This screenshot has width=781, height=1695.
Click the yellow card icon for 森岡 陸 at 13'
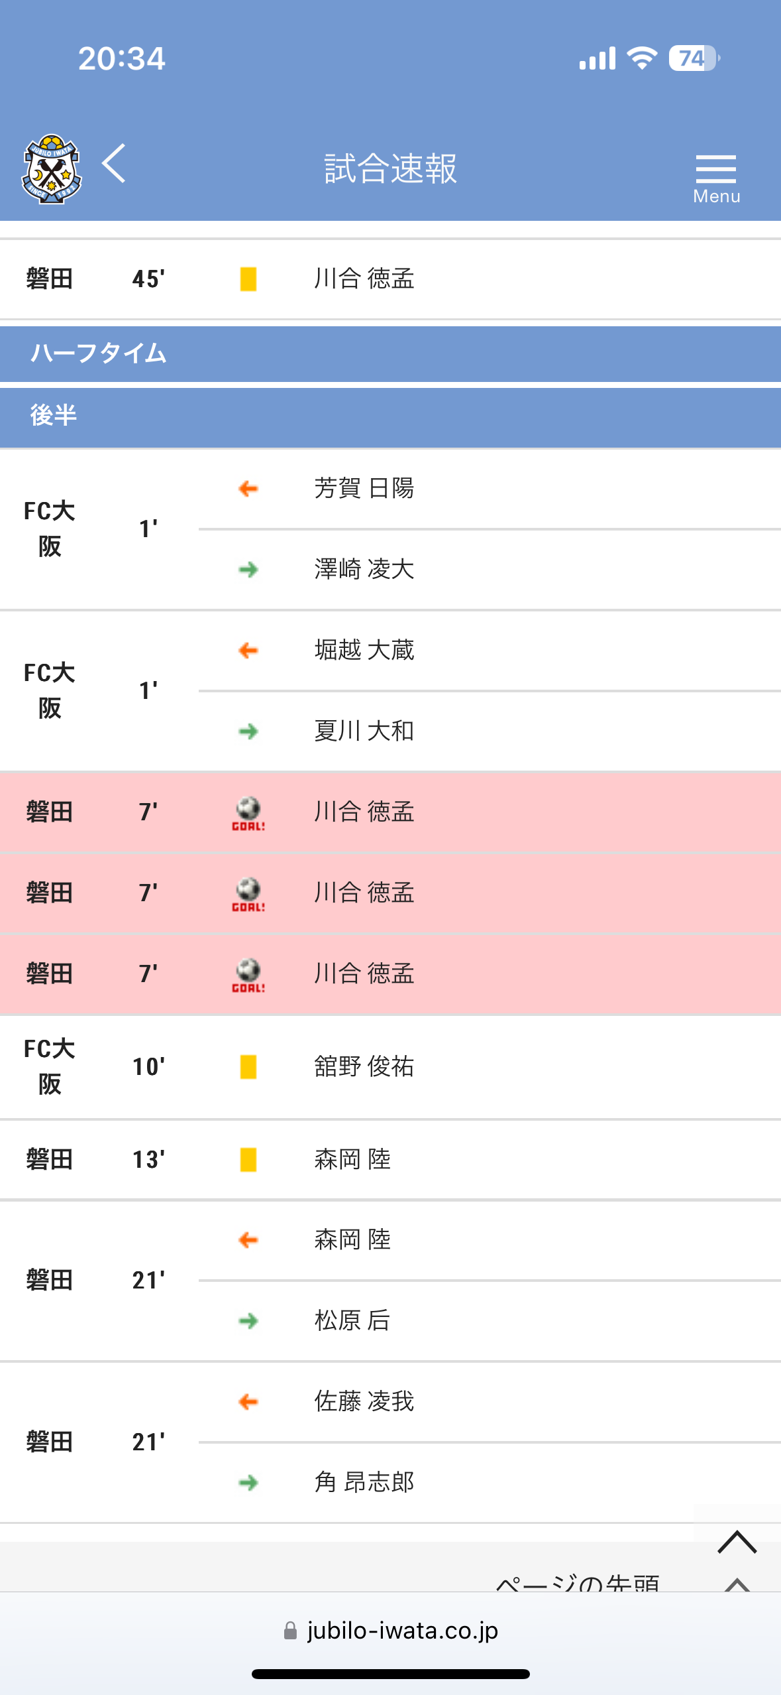248,1160
